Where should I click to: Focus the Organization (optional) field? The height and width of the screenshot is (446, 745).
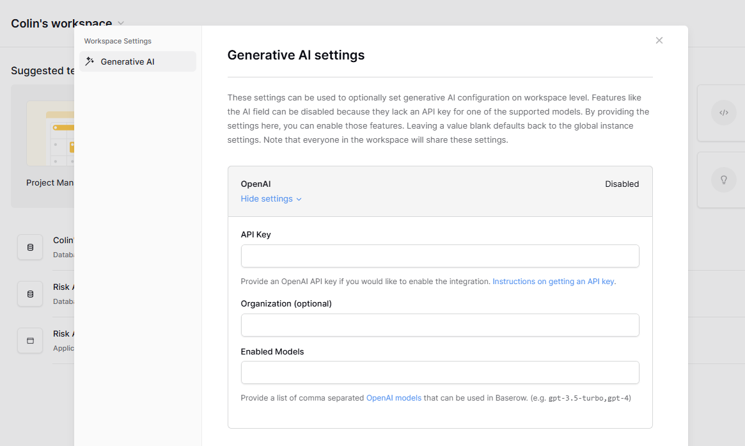tap(439, 325)
